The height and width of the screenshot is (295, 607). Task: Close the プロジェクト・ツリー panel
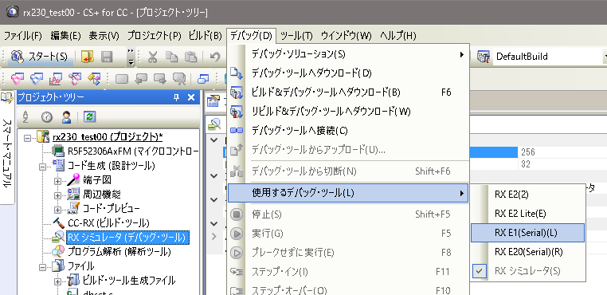point(191,98)
